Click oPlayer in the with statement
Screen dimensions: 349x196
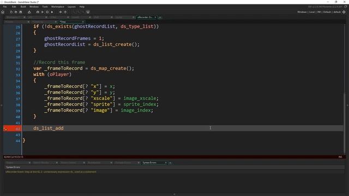pyautogui.click(x=59, y=75)
